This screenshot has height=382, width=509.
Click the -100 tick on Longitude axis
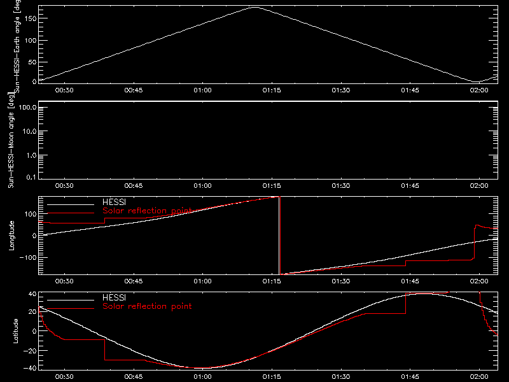pyautogui.click(x=28, y=257)
